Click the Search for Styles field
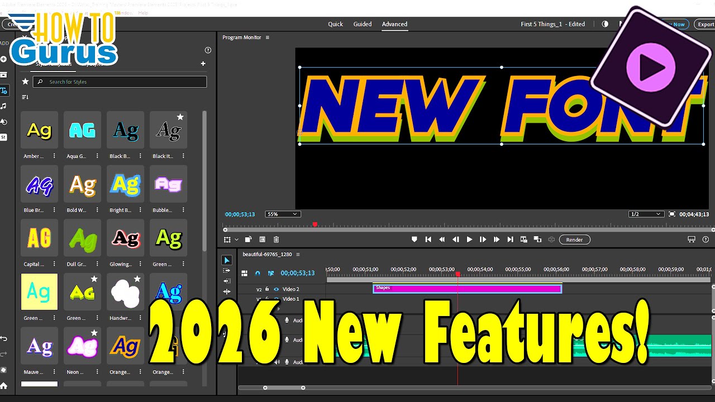The height and width of the screenshot is (402, 715). (x=120, y=82)
